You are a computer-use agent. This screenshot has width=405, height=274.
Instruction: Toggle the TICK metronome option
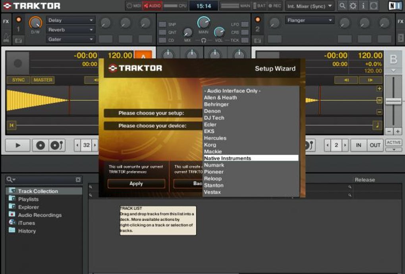(x=245, y=40)
